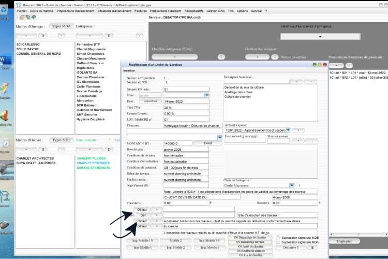The width and height of the screenshot is (388, 259).
Task: Select 'Démolition du mur de clôture' description line
Action: (244, 88)
